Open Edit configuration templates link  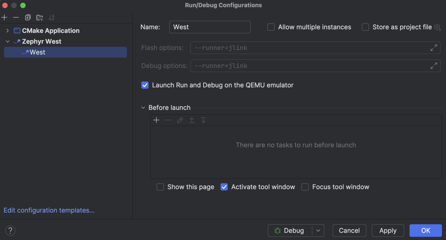[x=49, y=210]
